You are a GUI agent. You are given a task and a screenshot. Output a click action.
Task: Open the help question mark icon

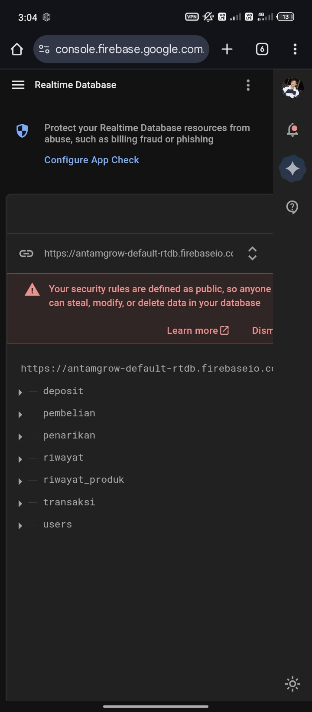click(292, 207)
